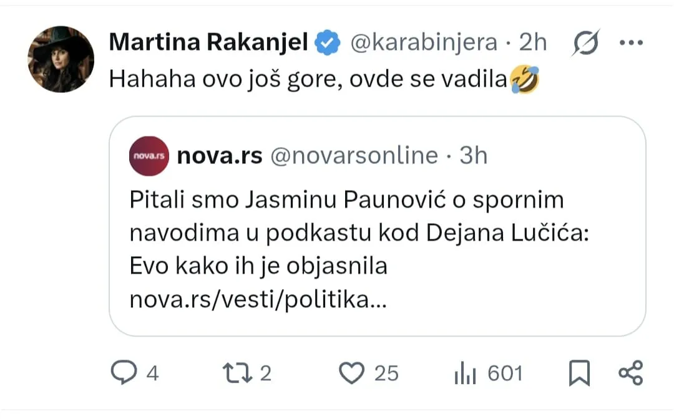This screenshot has height=419, width=674.
Task: Open the nova.rs/vesti/politika link
Action: tap(258, 300)
